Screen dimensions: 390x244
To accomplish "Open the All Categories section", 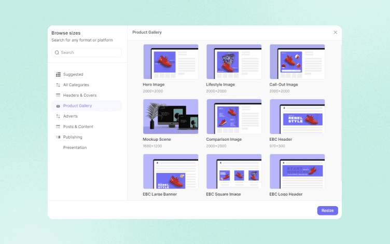I will [87, 85].
